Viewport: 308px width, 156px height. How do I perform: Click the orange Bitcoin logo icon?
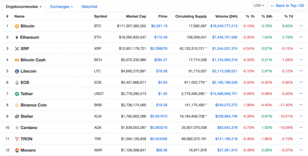pyautogui.click(x=17, y=26)
